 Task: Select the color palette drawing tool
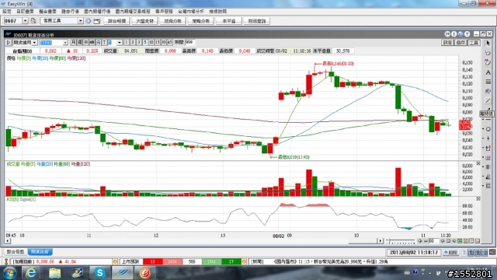[488, 92]
